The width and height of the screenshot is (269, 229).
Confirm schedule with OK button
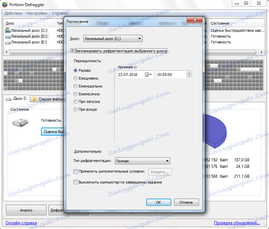click(159, 202)
